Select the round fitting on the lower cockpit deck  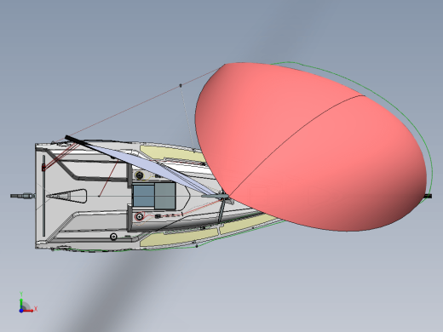(113, 236)
